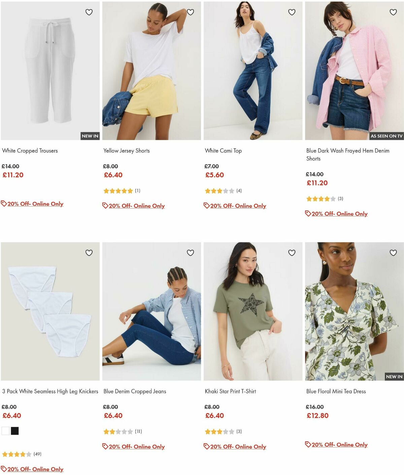The width and height of the screenshot is (404, 475).
Task: Click the 3-star rating on the denim shorts
Action: click(321, 199)
